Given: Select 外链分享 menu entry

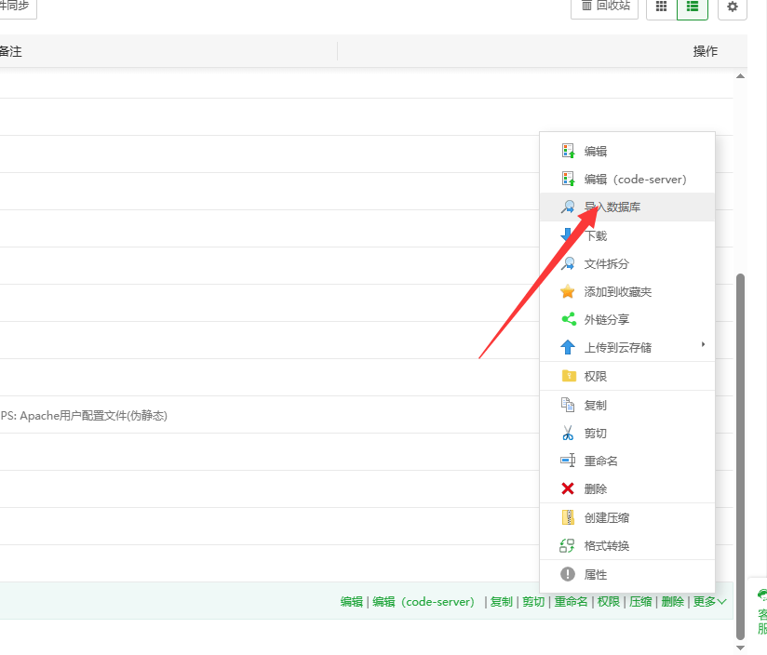Looking at the screenshot, I should (x=627, y=320).
